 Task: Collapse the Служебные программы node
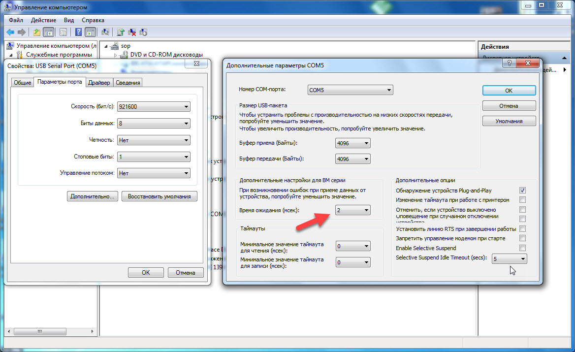tap(11, 55)
